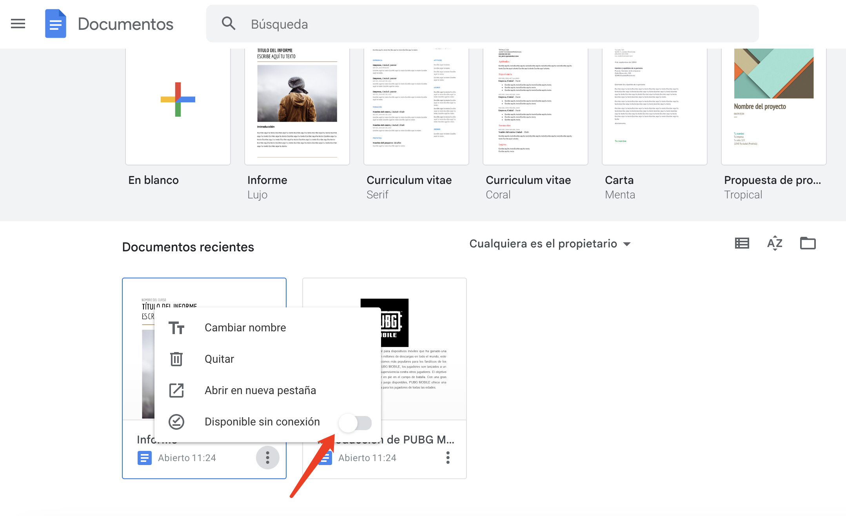Select Cambiar nombre from context menu
846x516 pixels.
[x=245, y=328]
